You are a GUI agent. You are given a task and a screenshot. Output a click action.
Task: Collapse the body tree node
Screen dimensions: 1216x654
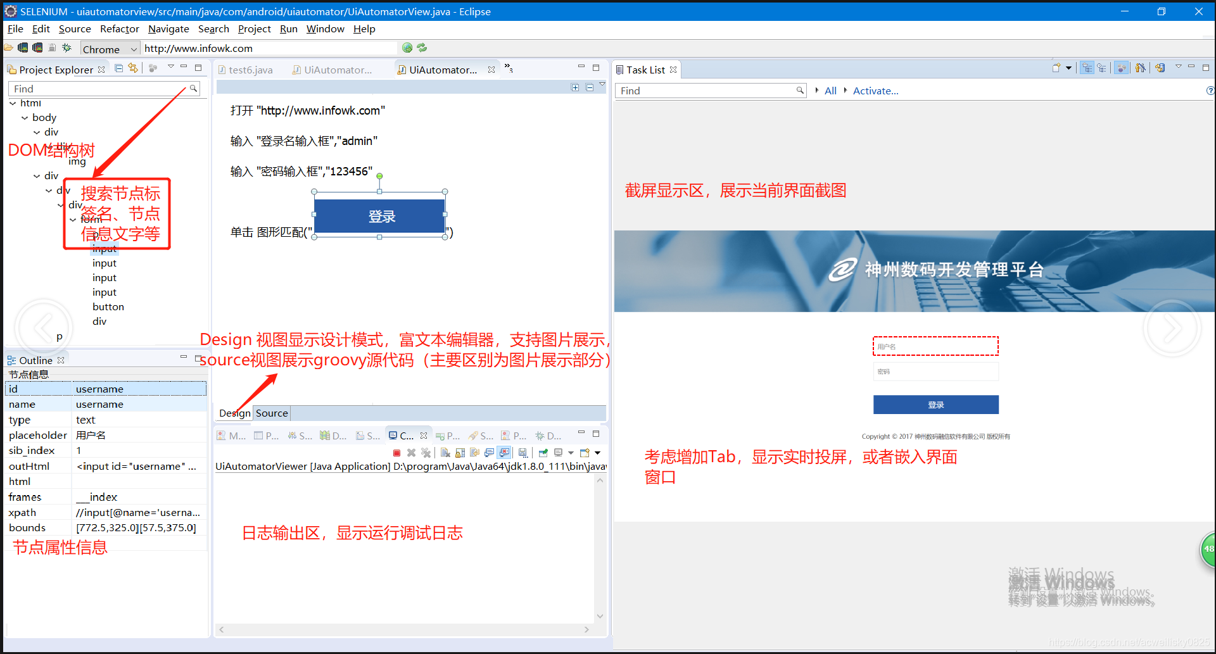pos(25,118)
